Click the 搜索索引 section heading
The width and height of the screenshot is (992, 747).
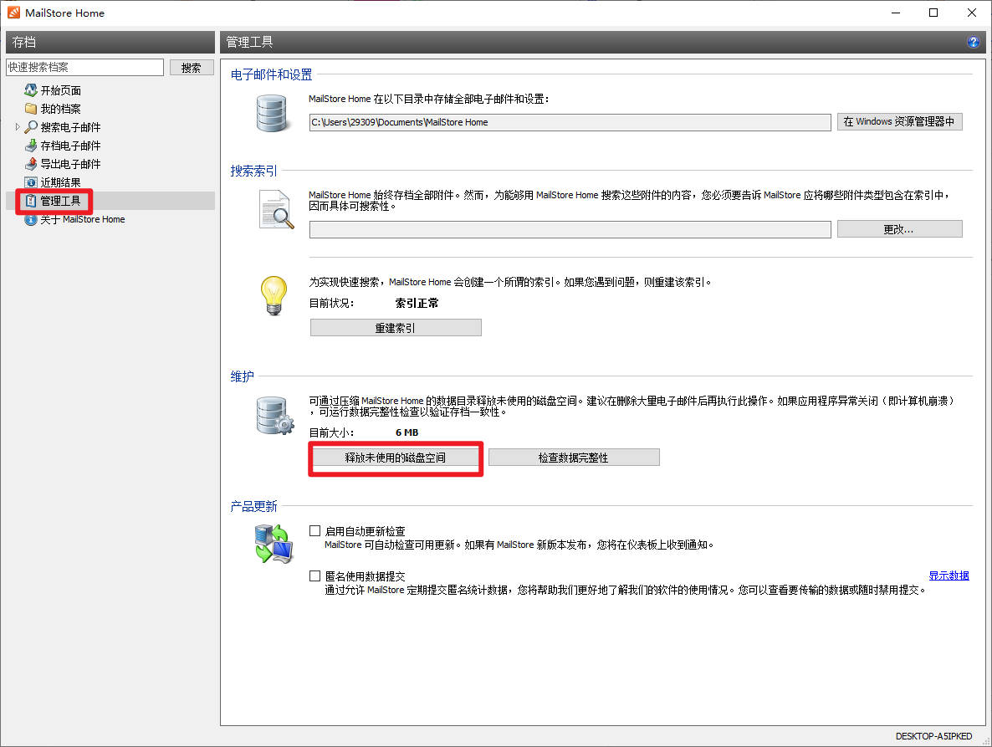pos(253,171)
